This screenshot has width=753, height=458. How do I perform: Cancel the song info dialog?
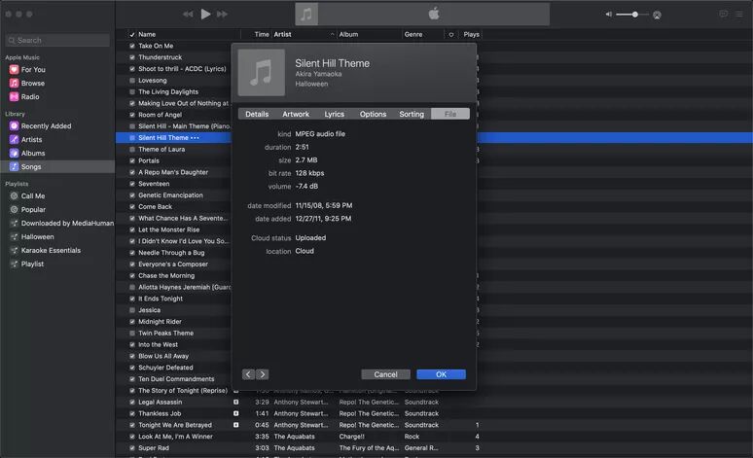385,374
